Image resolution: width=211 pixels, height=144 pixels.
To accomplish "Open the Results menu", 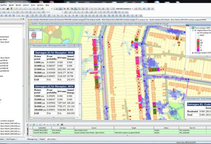I will coord(18,5).
